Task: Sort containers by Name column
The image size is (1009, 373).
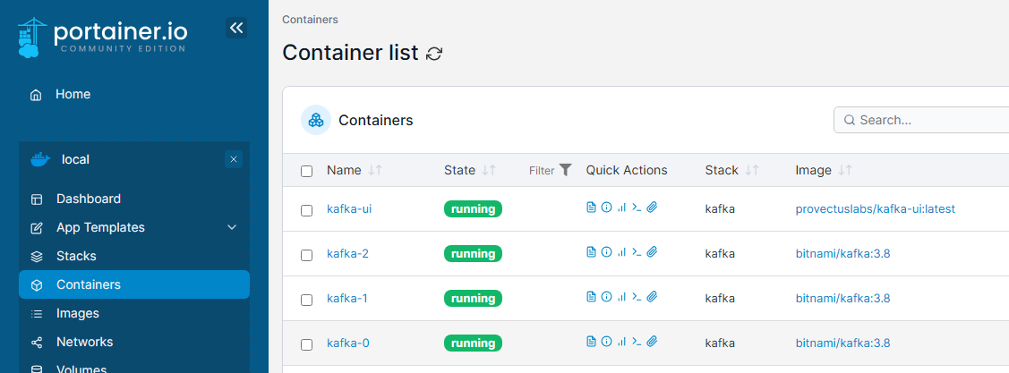Action: point(355,171)
